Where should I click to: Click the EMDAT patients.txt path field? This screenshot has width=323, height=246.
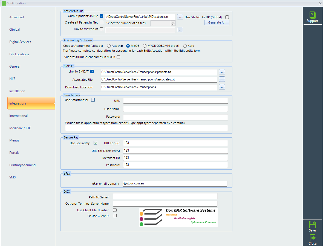point(159,72)
